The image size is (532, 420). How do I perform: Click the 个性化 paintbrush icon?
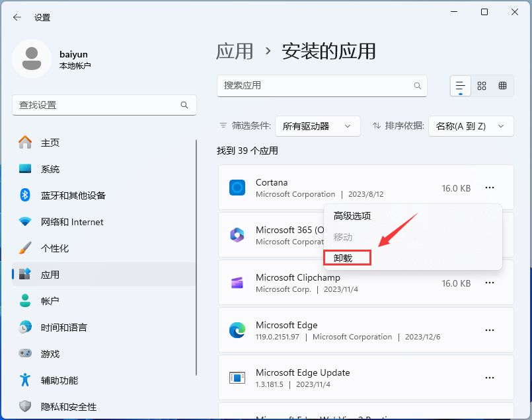coord(25,248)
